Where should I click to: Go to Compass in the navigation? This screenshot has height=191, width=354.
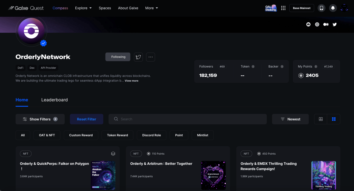[x=60, y=8]
